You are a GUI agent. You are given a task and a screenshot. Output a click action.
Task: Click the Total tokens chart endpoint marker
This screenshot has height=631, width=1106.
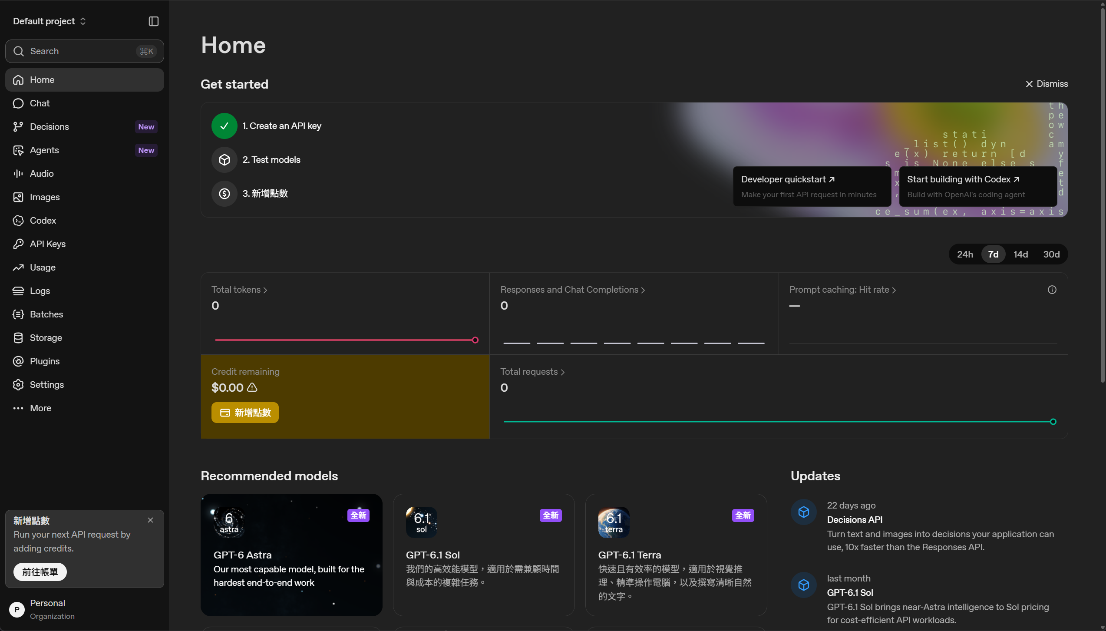(x=475, y=340)
